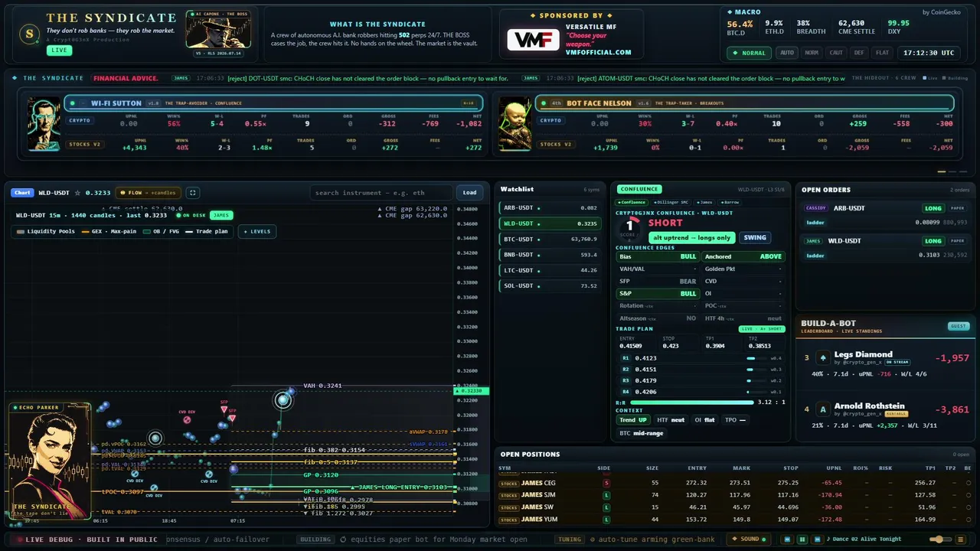The width and height of the screenshot is (980, 551).
Task: Click ladder tag on WLD-USDT order
Action: point(815,256)
